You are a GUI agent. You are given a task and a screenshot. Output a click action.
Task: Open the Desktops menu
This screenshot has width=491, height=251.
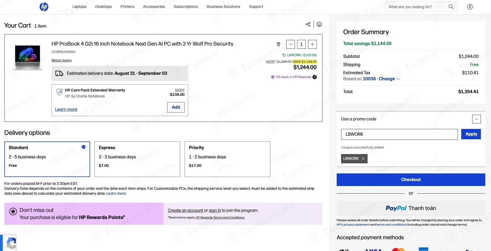[103, 7]
